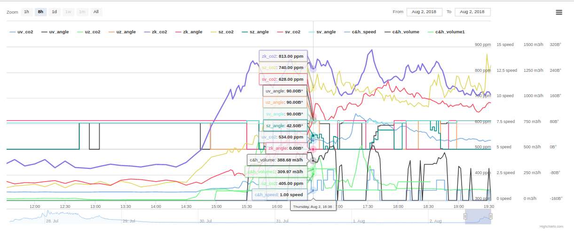This screenshot has height=237, width=574.
Task: Click the highlighted navigator selection window
Action: (x=478, y=216)
